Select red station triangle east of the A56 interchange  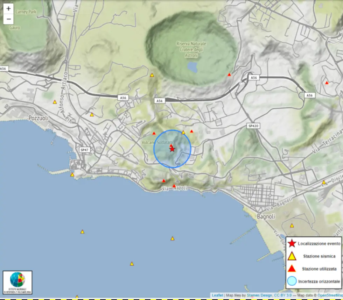(x=327, y=83)
